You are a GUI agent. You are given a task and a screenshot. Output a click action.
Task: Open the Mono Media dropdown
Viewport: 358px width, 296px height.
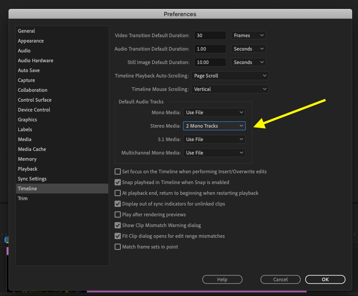(x=214, y=112)
